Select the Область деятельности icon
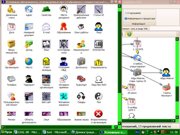This screenshot has height=135, width=180. pyautogui.click(x=29, y=114)
